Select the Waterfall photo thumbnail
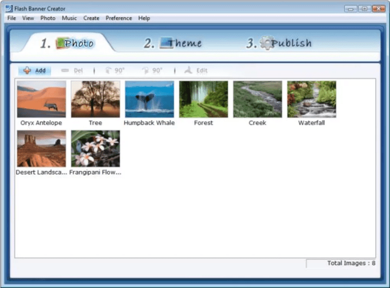This screenshot has height=288, width=390. tap(311, 99)
